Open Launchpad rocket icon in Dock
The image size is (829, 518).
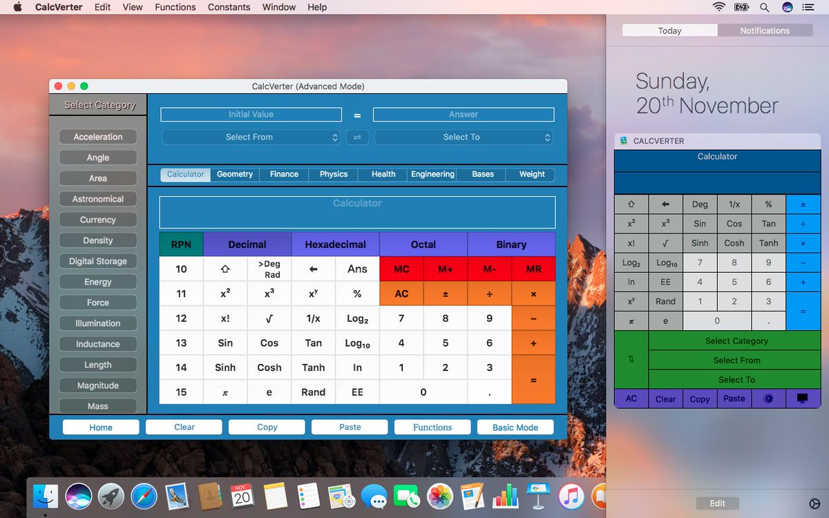(111, 496)
